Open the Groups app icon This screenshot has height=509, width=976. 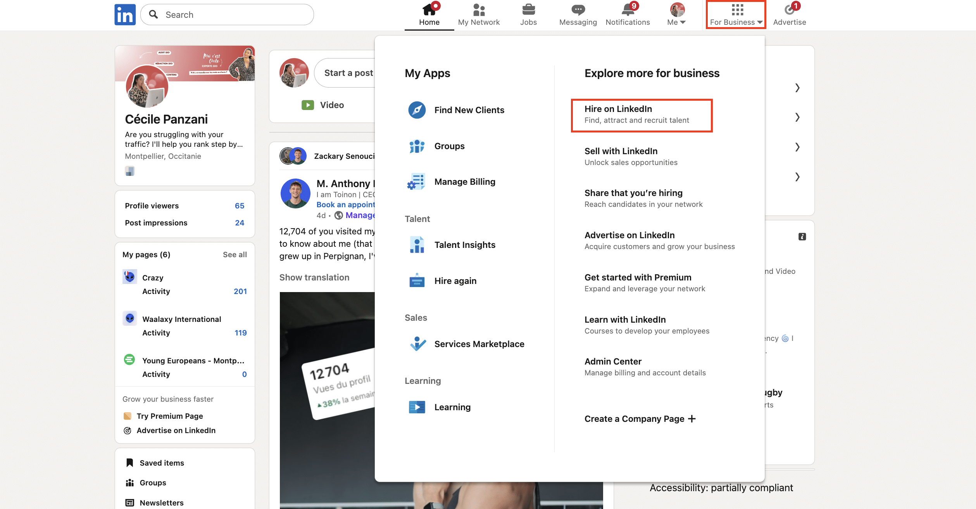tap(417, 146)
